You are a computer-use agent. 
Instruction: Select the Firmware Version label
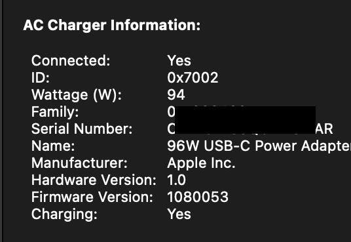92,197
